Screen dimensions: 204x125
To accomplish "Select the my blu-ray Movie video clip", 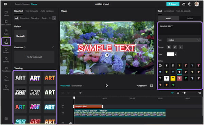I will pyautogui.click(x=120, y=113).
